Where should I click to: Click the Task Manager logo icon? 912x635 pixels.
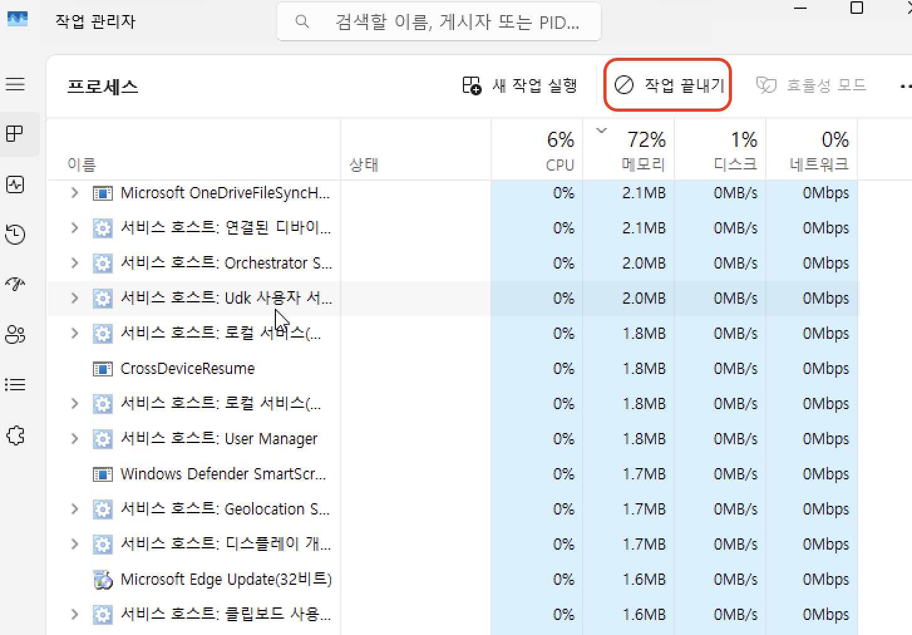pos(18,19)
